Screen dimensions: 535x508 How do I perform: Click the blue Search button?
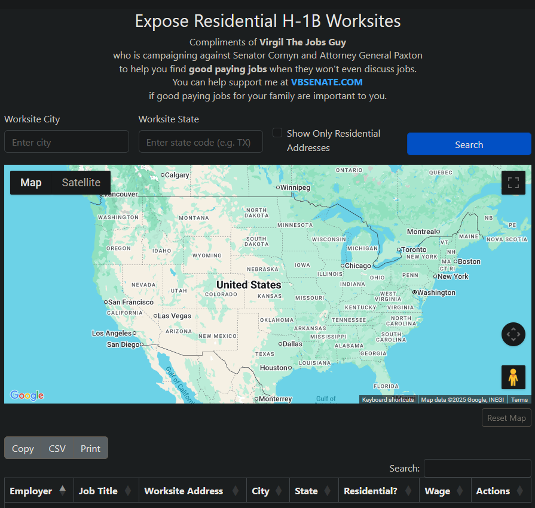coord(469,144)
